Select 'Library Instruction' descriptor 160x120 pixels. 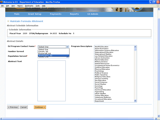tap(102, 58)
